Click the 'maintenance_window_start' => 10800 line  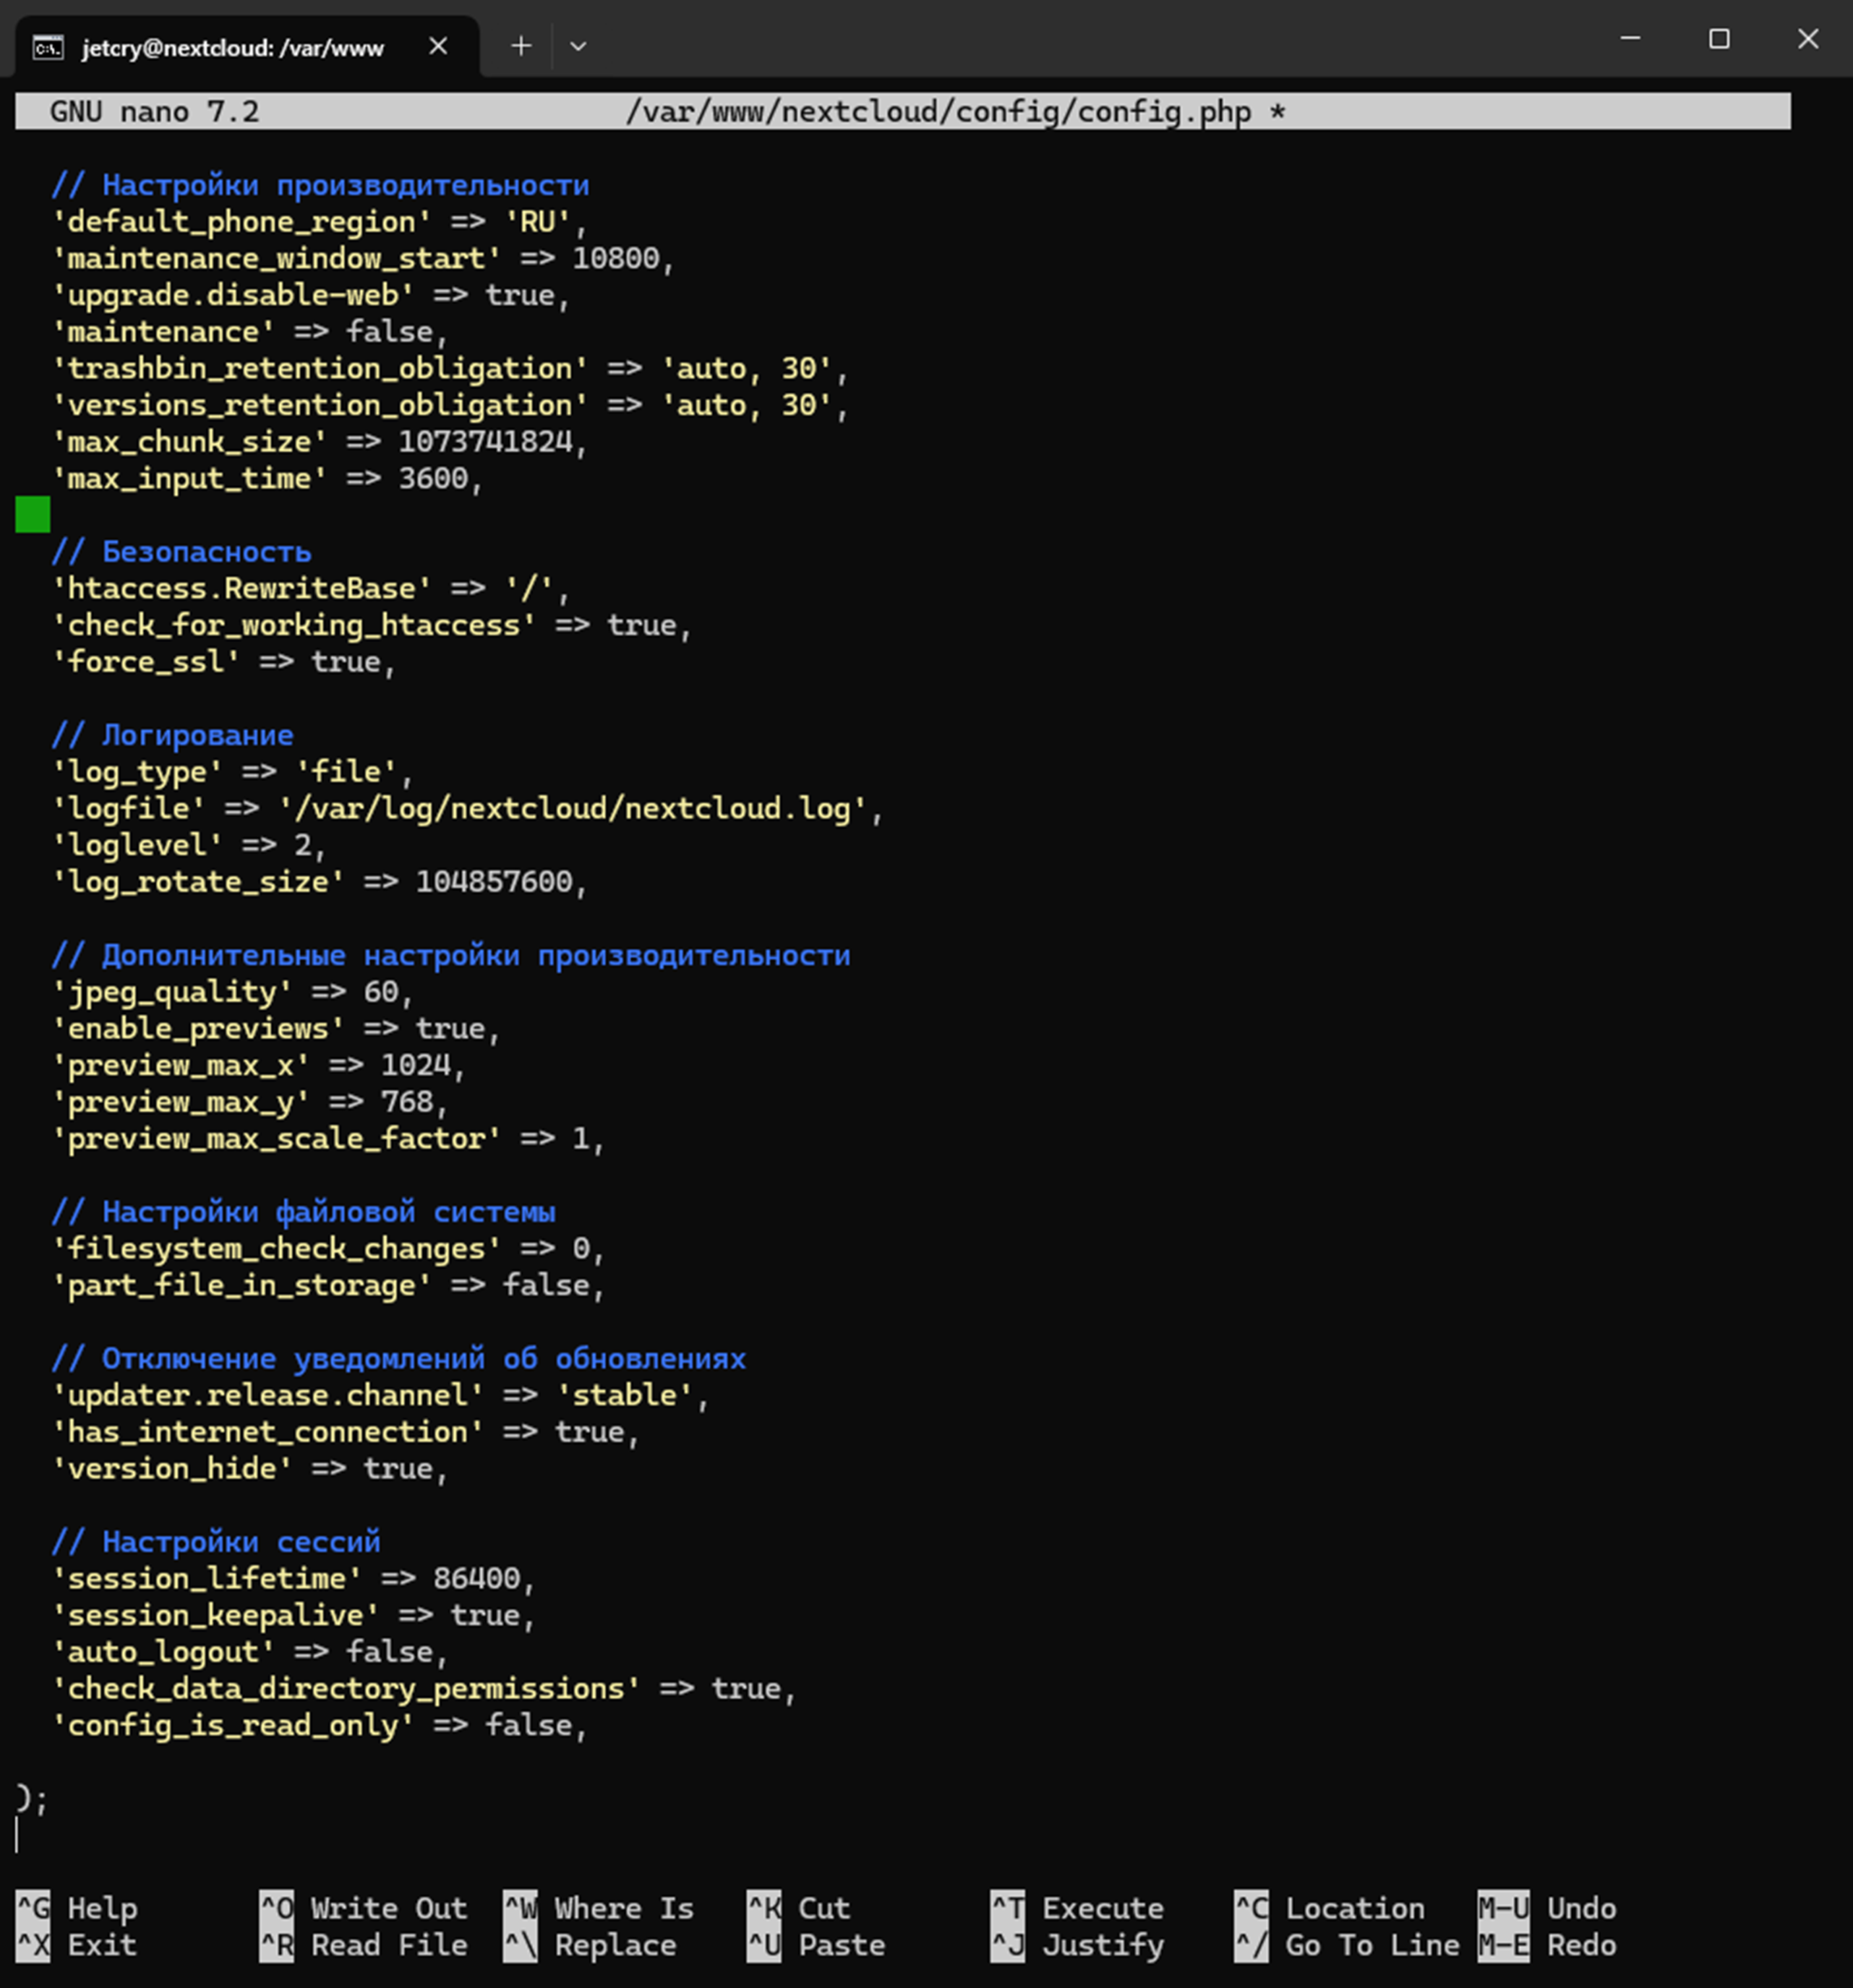364,258
